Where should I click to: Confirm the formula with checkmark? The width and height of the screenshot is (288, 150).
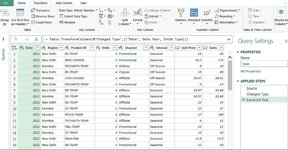point(27,39)
